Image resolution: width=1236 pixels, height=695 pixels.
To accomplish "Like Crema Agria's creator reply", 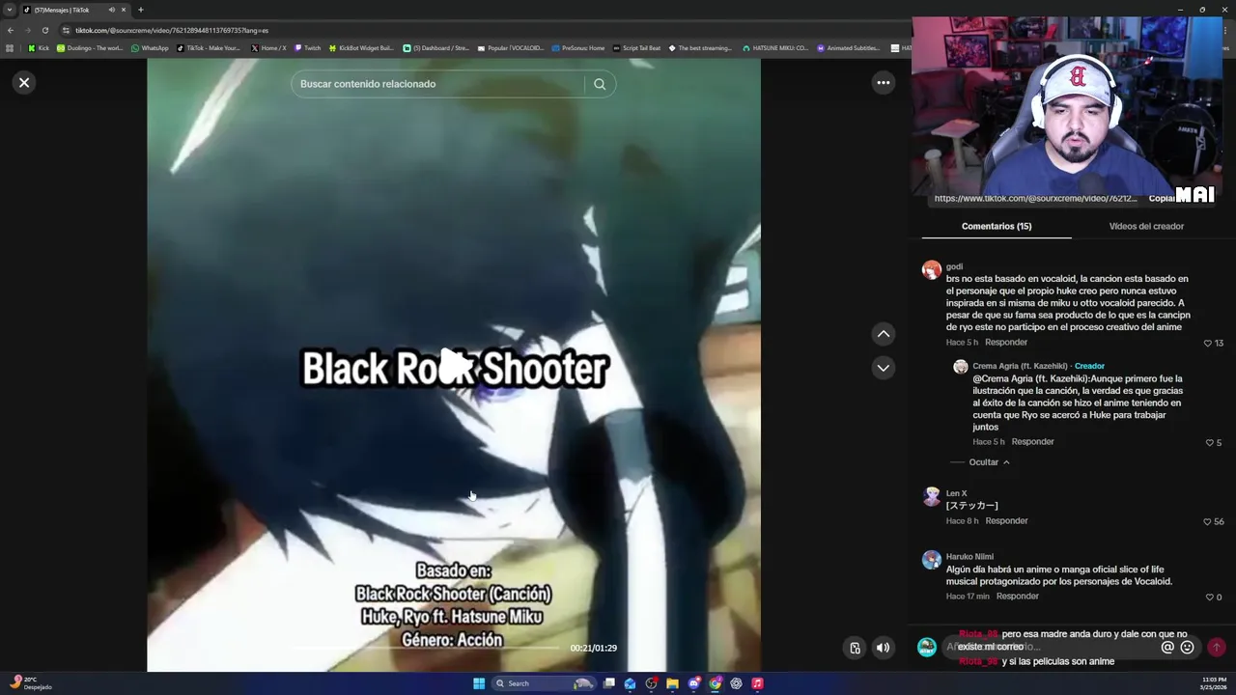I will (x=1208, y=442).
